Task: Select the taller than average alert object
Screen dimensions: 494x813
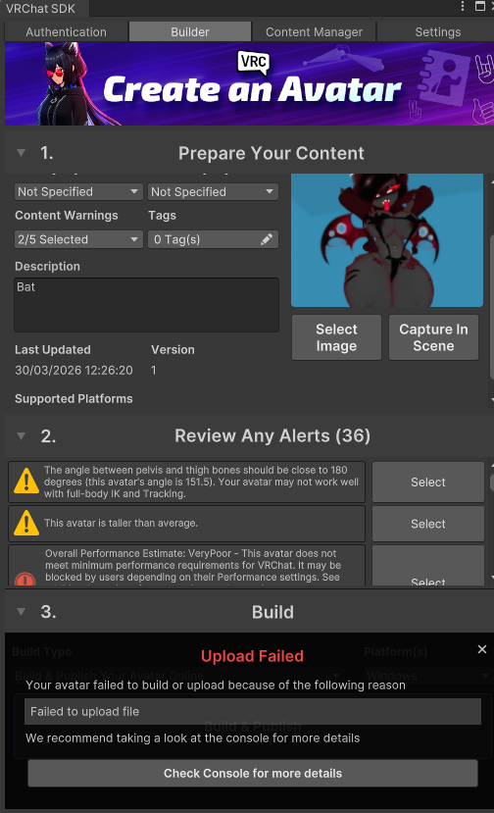Action: coord(428,524)
